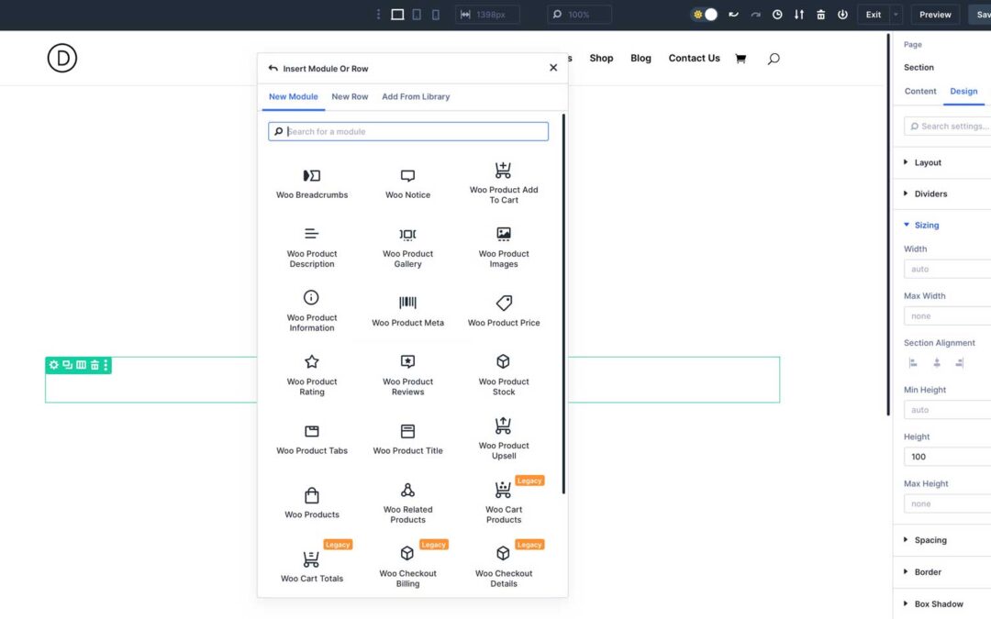This screenshot has width=991, height=619.
Task: Expand the Box Shadow settings group
Action: [938, 603]
